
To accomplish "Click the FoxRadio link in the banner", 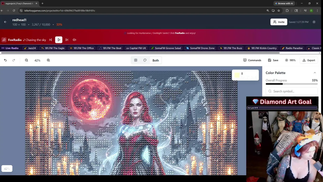I will click(180, 33).
